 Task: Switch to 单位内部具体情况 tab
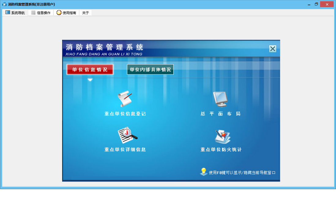click(x=151, y=69)
